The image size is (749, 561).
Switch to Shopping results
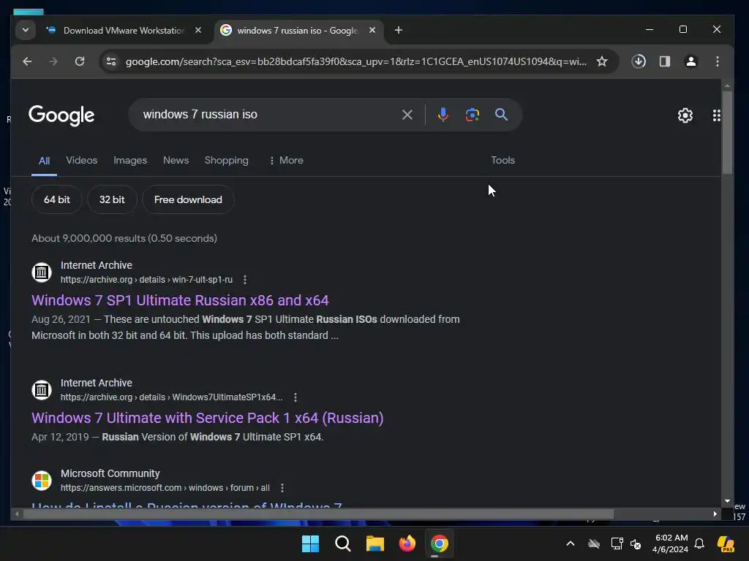pos(227,160)
